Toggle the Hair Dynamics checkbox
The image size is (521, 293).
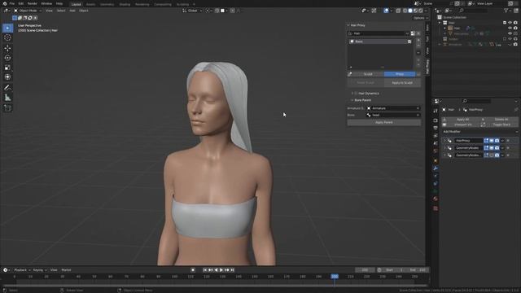point(356,94)
